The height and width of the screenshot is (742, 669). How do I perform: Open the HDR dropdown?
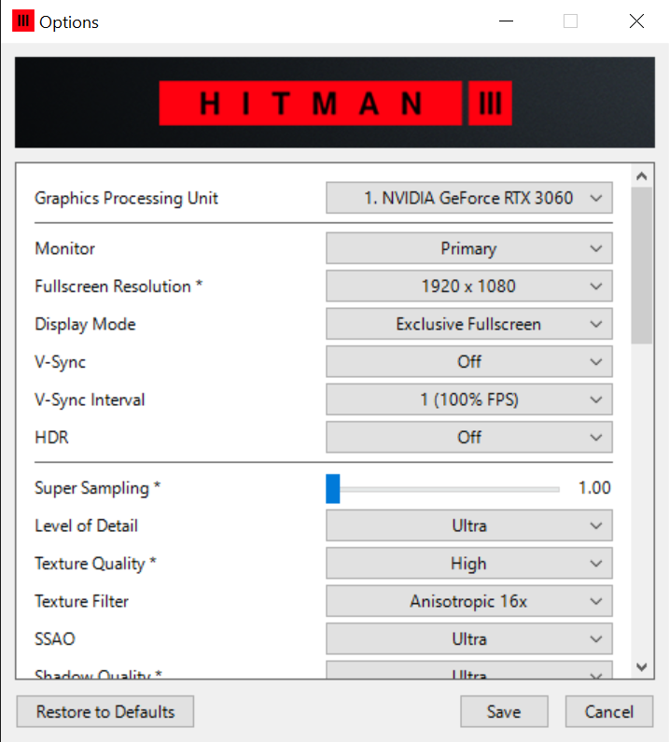tap(468, 437)
